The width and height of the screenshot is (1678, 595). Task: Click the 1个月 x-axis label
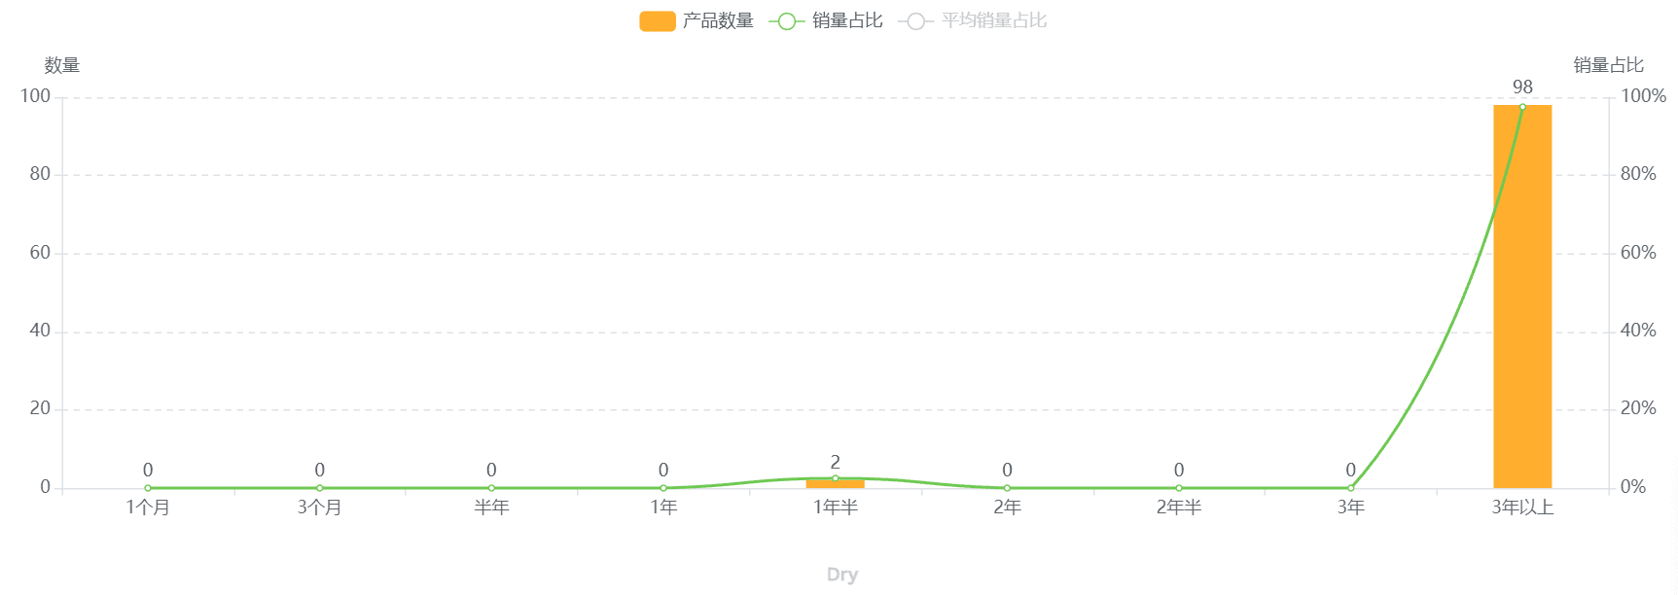pos(148,507)
